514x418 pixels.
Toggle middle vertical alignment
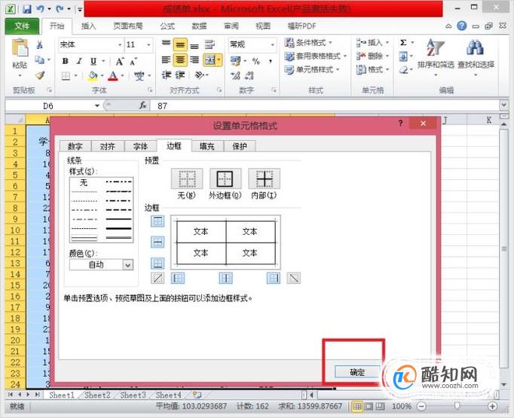(x=180, y=44)
